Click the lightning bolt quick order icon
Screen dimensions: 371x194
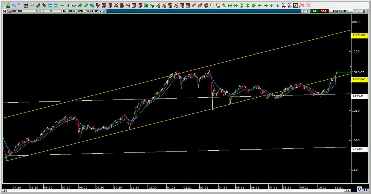point(304,11)
